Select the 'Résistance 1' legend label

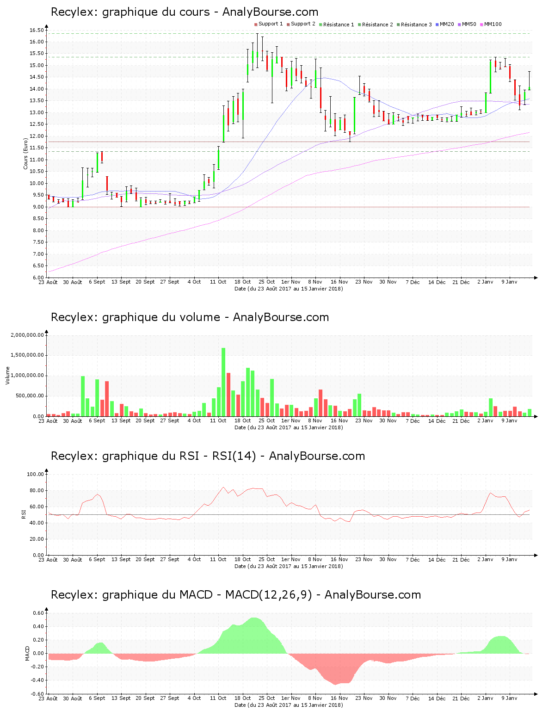click(339, 25)
